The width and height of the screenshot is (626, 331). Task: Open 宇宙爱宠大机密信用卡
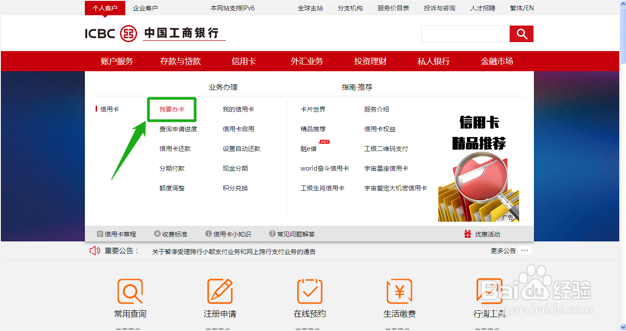396,188
